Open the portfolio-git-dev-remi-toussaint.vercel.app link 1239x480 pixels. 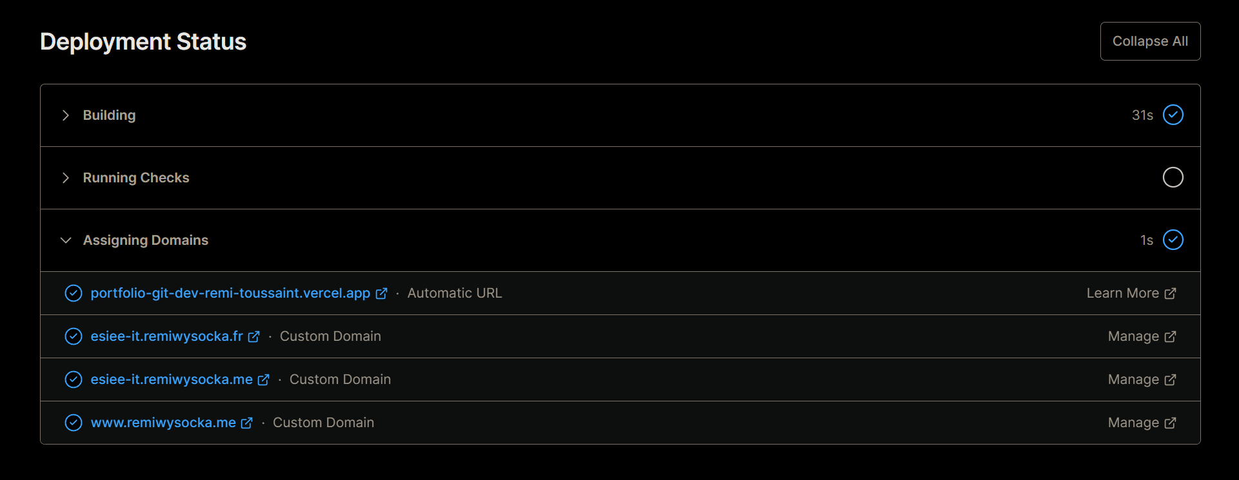pyautogui.click(x=230, y=293)
